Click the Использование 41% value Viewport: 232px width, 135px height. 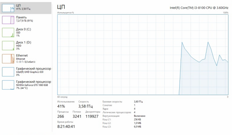tap(61, 106)
